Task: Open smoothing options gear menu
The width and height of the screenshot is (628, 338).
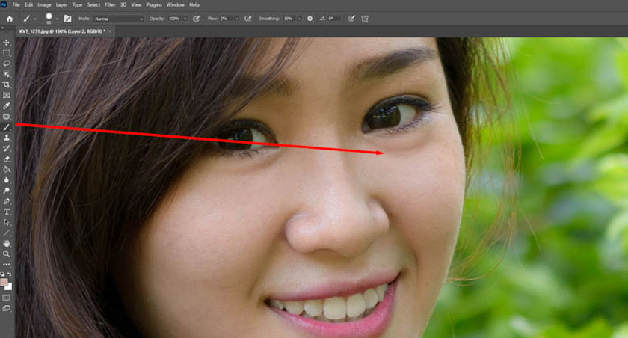Action: click(x=310, y=19)
